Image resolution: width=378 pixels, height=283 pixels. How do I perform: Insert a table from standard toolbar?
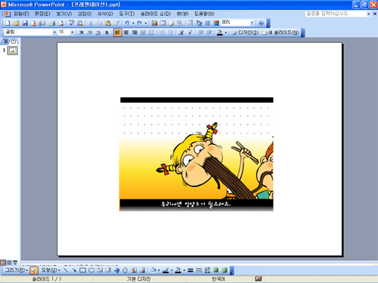(163, 23)
